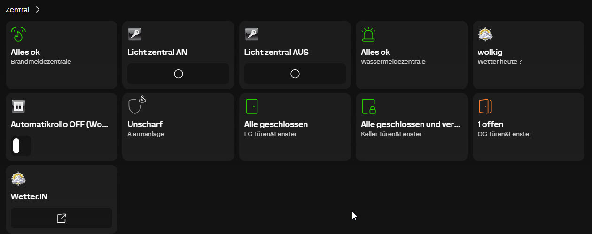Select the 1 offen status text
This screenshot has width=592, height=234.
point(491,124)
